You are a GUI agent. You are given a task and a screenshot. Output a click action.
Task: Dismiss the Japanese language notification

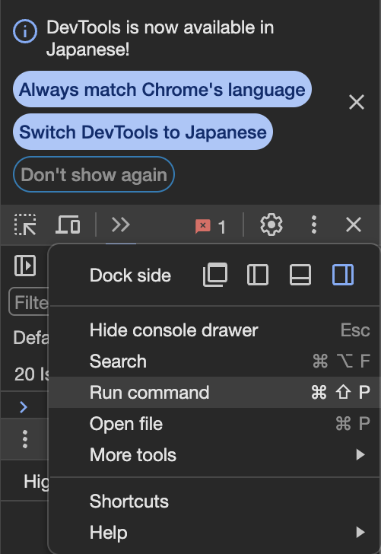(x=356, y=103)
